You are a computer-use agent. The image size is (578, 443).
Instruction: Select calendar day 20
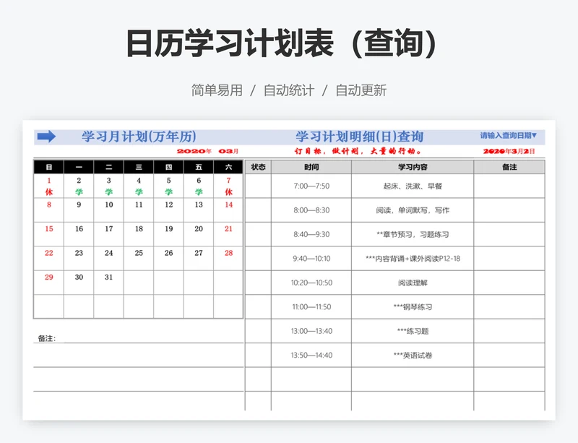199,234
